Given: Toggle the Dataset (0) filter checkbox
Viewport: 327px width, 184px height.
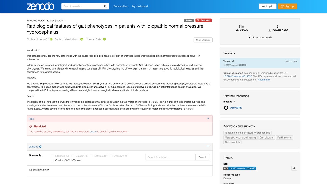Looking at the screenshot, I should click(x=73, y=156).
